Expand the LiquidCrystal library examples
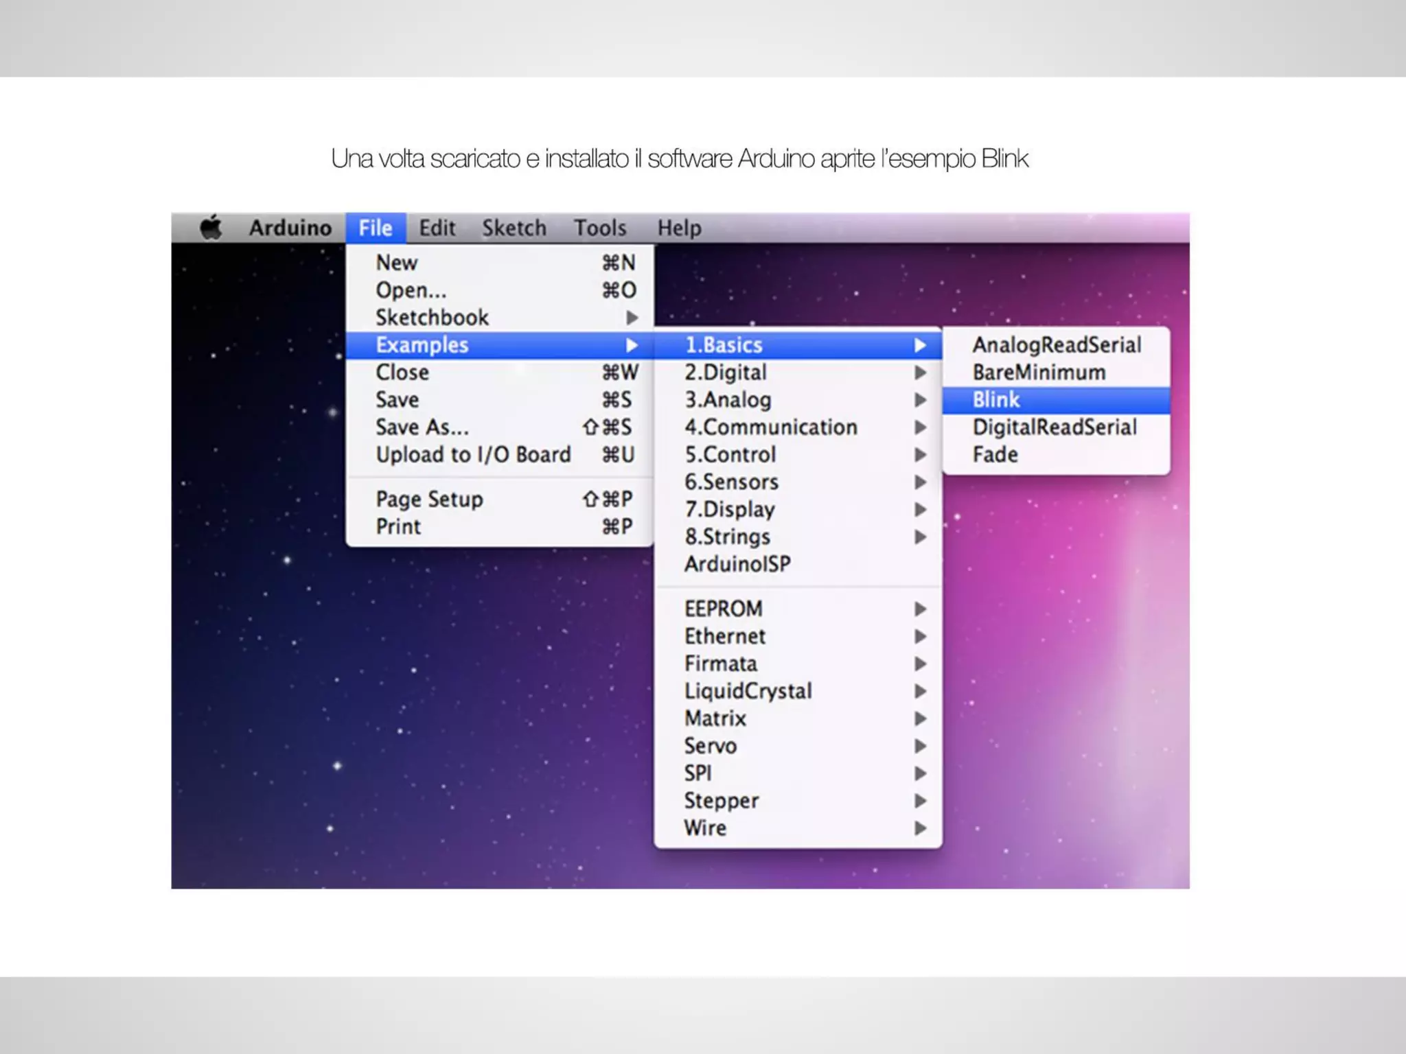The height and width of the screenshot is (1054, 1406). coord(798,691)
